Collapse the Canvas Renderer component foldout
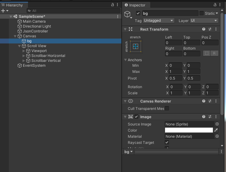The width and height of the screenshot is (226, 172). point(125,101)
